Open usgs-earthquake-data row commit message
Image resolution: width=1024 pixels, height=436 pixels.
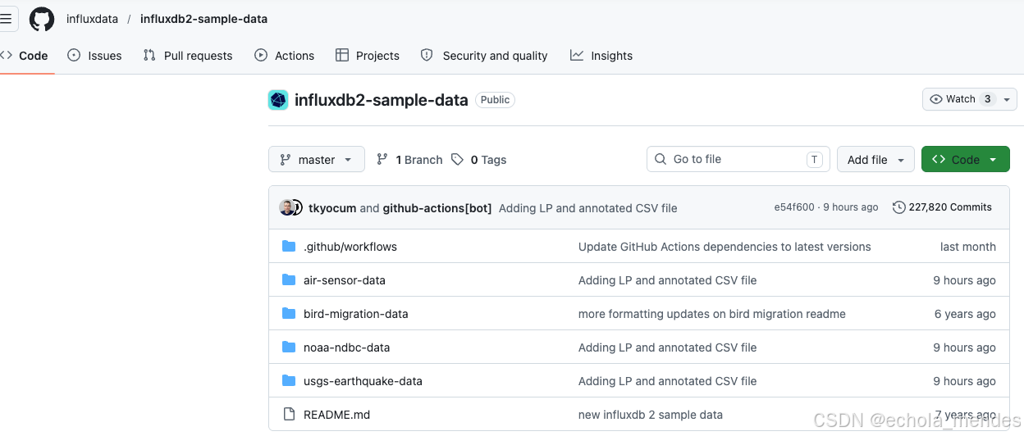(x=668, y=381)
